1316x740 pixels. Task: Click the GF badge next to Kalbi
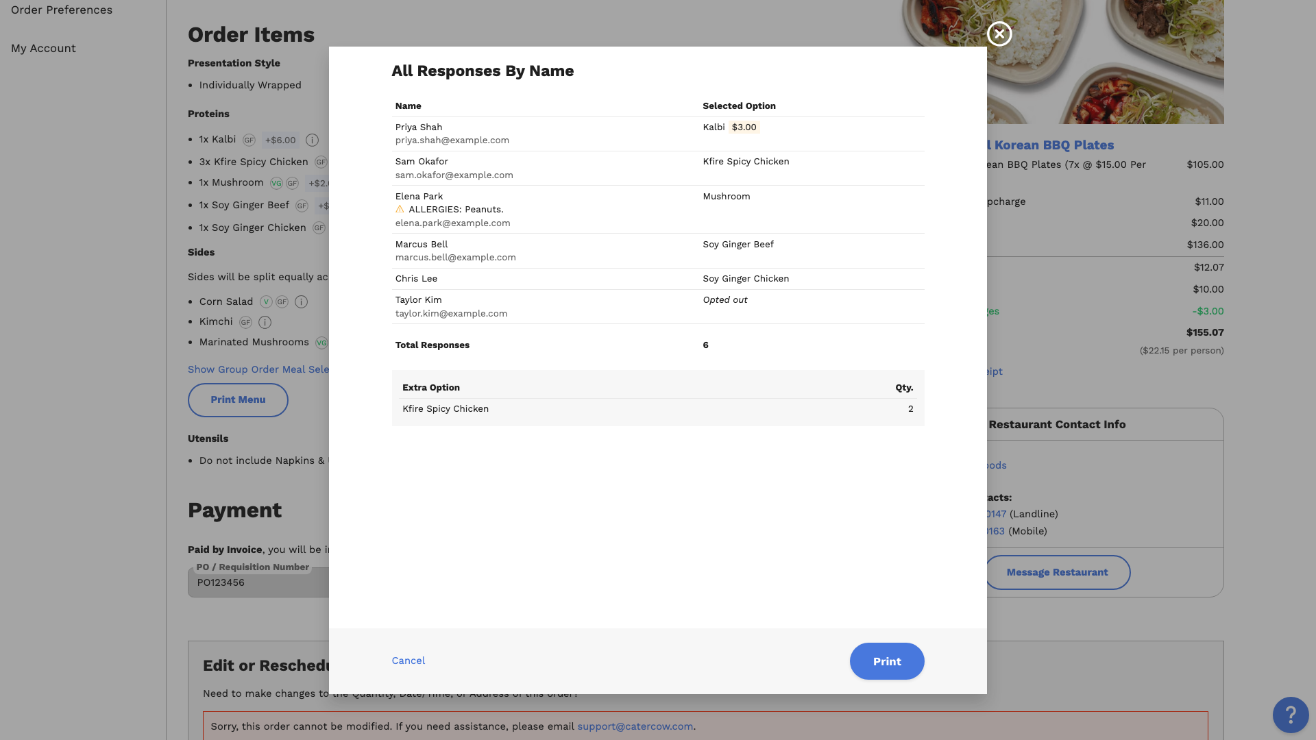(x=249, y=140)
